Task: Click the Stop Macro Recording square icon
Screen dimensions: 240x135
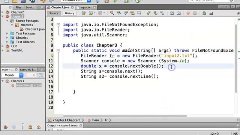Action: (195, 13)
